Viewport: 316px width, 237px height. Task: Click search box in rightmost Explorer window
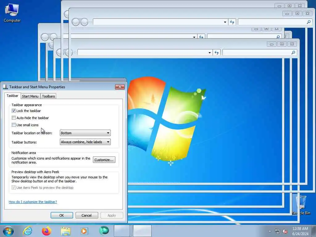[x=275, y=22]
